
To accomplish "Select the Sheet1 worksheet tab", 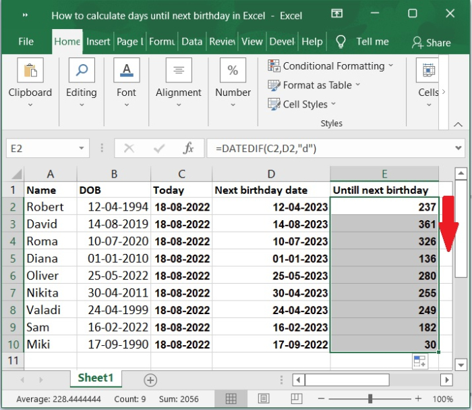I will (96, 378).
